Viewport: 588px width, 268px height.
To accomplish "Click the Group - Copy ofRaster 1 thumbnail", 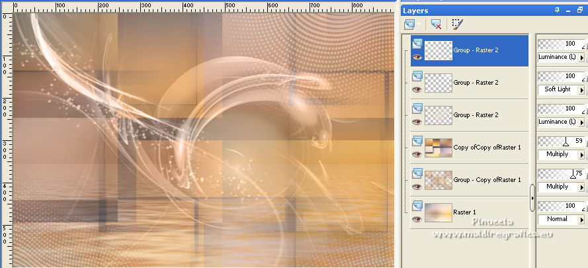I will [439, 180].
